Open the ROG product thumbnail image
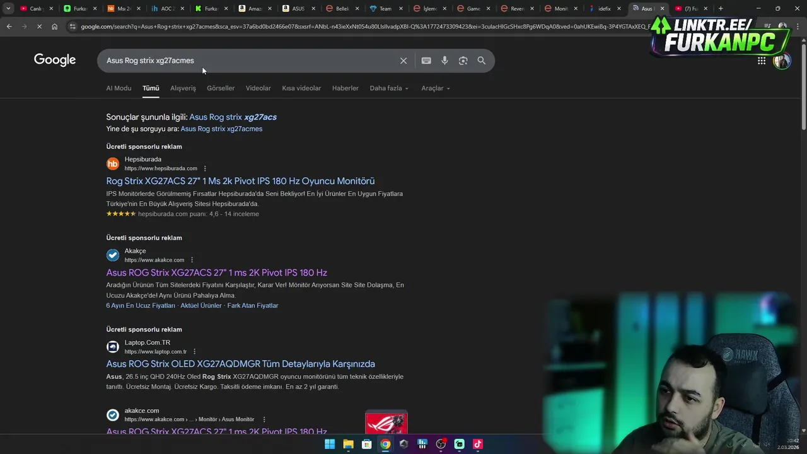This screenshot has width=807, height=454. pos(386,422)
